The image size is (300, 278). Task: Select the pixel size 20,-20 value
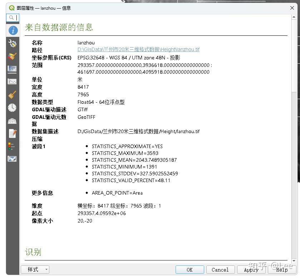tap(85, 221)
